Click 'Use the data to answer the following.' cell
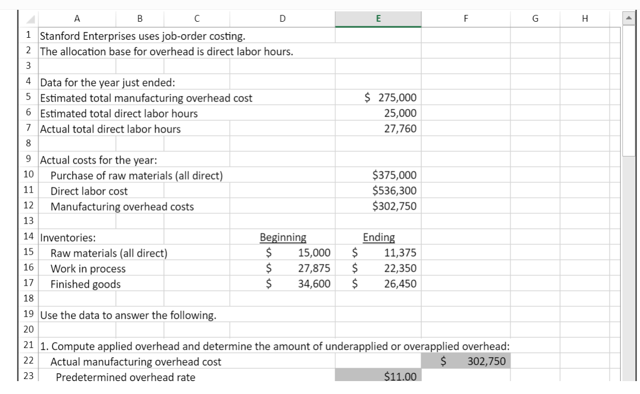Image resolution: width=640 pixels, height=394 pixels. [x=128, y=315]
